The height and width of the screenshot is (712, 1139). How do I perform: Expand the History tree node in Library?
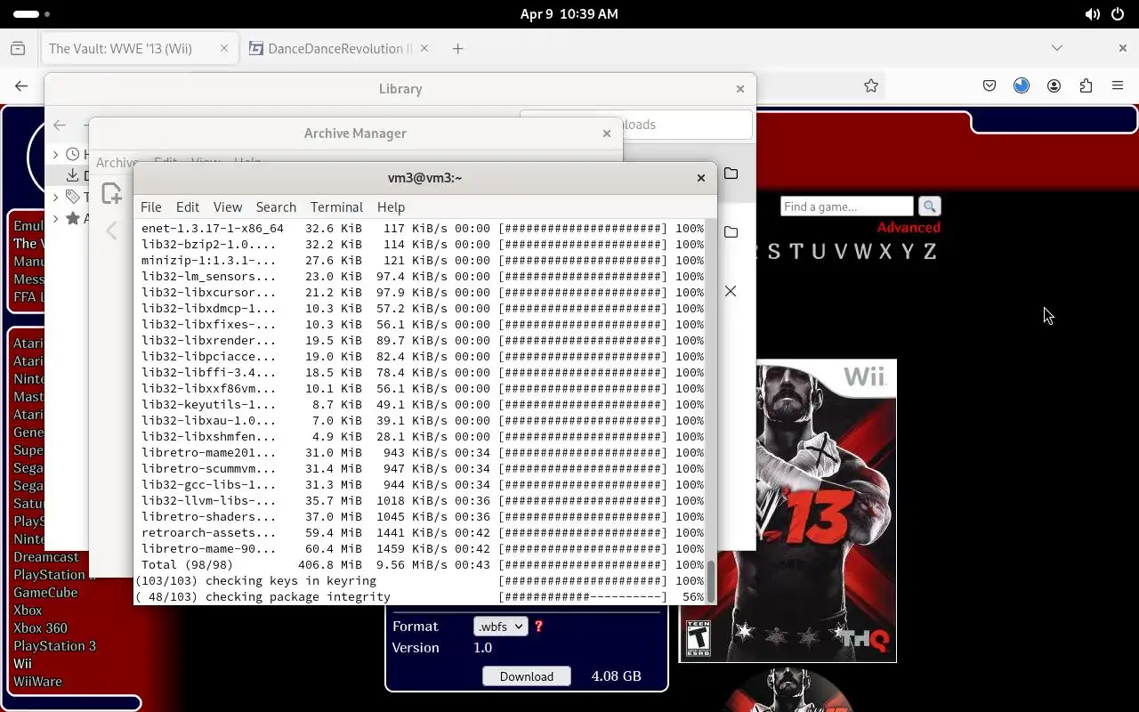(56, 154)
